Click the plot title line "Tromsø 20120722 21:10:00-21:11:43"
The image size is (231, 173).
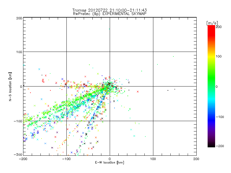109,10
